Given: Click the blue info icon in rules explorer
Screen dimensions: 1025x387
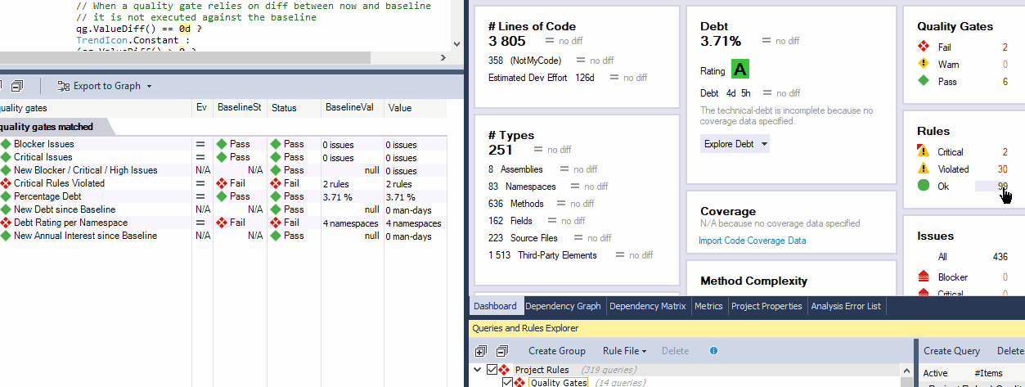Looking at the screenshot, I should pos(713,351).
